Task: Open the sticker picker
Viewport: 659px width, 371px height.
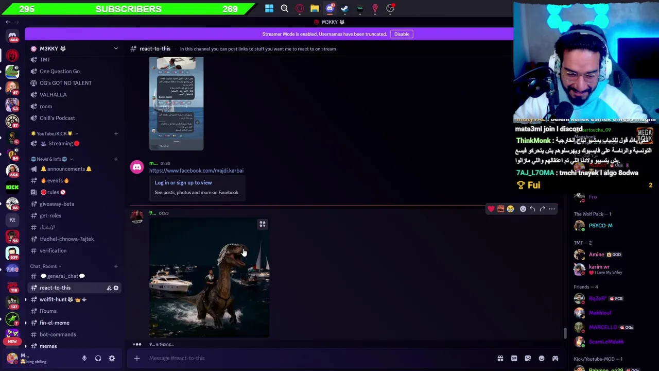Action: tap(528, 358)
